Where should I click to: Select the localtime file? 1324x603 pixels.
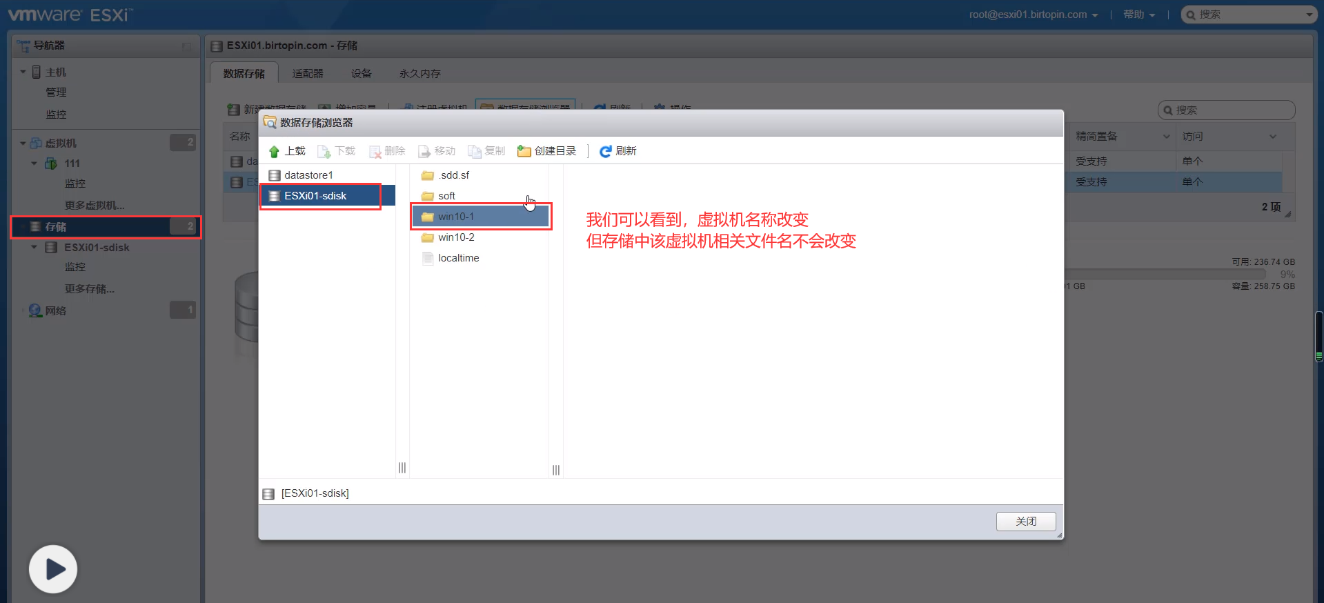(x=480, y=258)
